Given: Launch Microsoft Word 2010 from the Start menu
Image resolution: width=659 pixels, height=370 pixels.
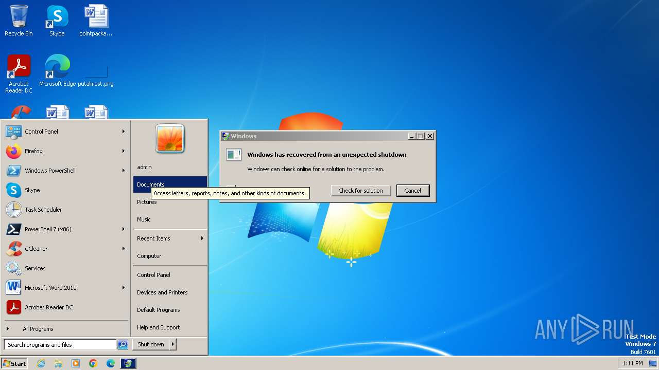Looking at the screenshot, I should [65, 288].
